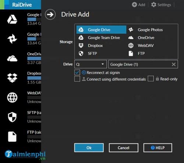This screenshot has width=184, height=163.
Task: Click the reconnect icon beside Reconnect at signin
Action: (84, 73)
